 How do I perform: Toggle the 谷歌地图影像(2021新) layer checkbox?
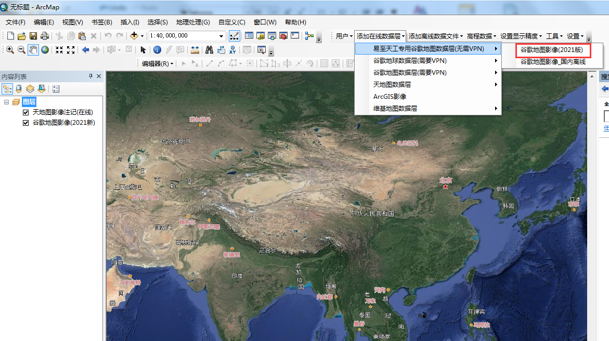(26, 123)
